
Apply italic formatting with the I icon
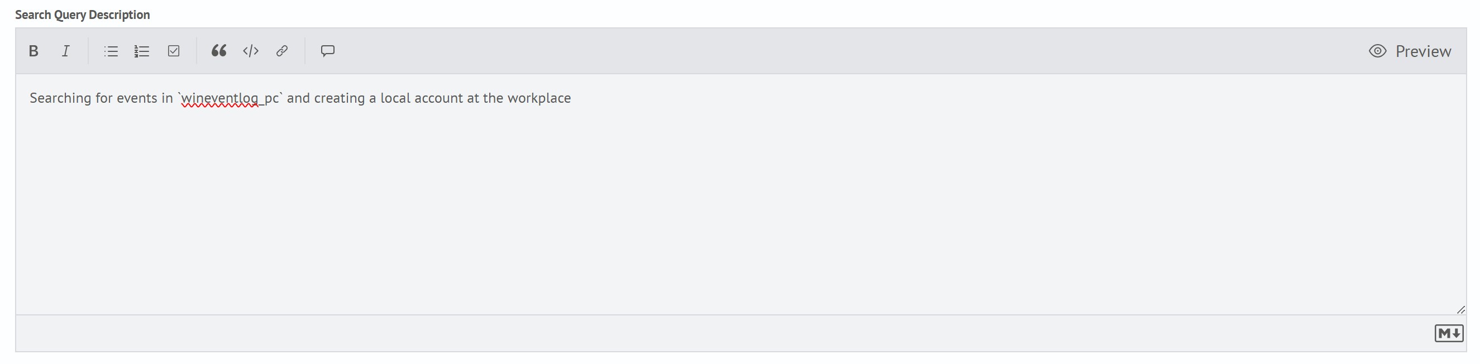65,51
